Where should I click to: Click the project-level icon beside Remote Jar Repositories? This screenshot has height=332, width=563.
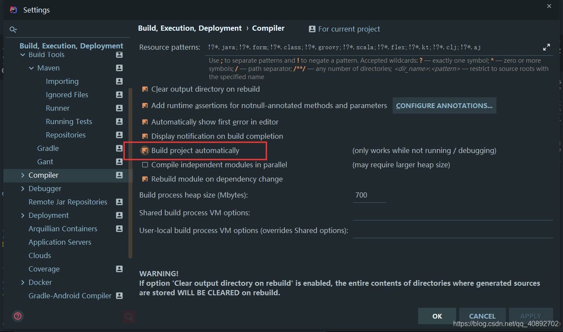click(x=119, y=202)
